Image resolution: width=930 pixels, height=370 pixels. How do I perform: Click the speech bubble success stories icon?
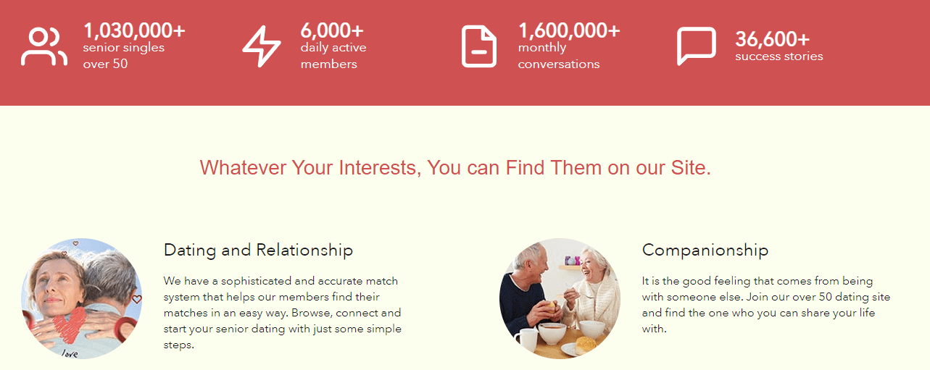click(x=697, y=46)
